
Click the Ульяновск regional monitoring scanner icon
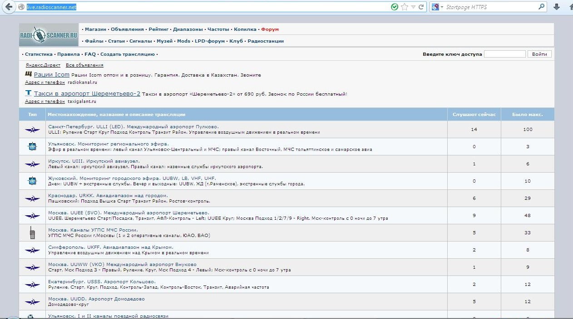32,147
